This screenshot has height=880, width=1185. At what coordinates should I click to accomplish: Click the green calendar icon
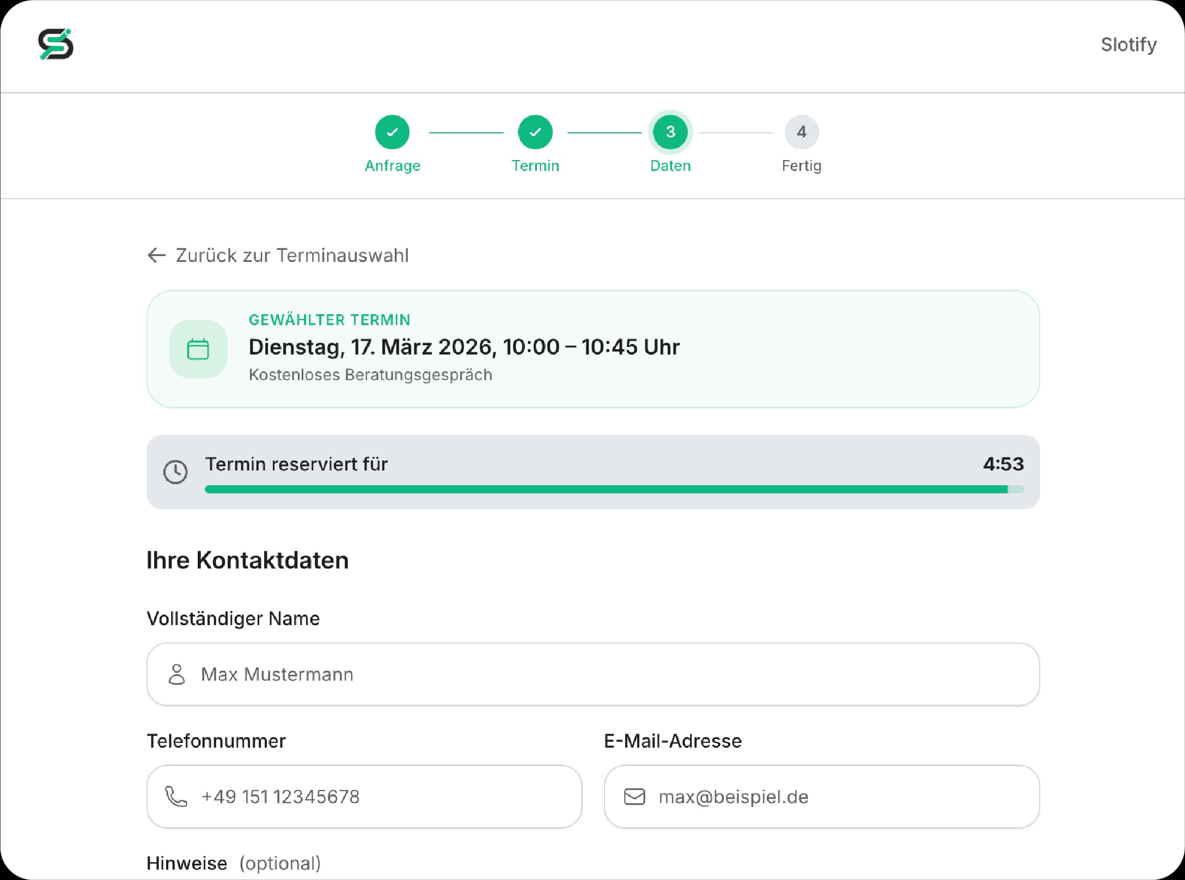[198, 349]
